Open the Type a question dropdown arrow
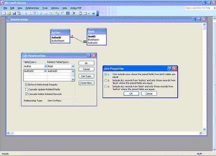Screen dimensions: 216x156 coord(214,8)
